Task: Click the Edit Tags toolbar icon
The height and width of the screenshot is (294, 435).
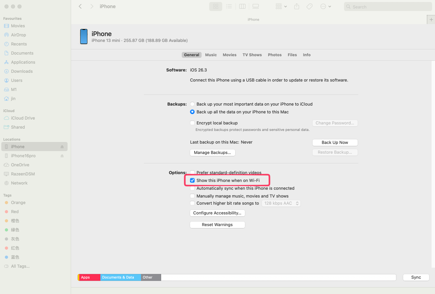Action: tap(310, 6)
